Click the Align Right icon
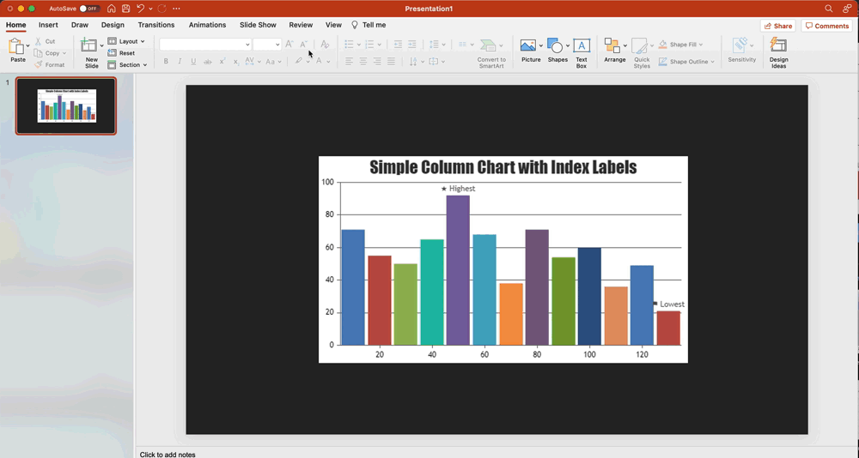Screen dimensions: 859x458 377,61
